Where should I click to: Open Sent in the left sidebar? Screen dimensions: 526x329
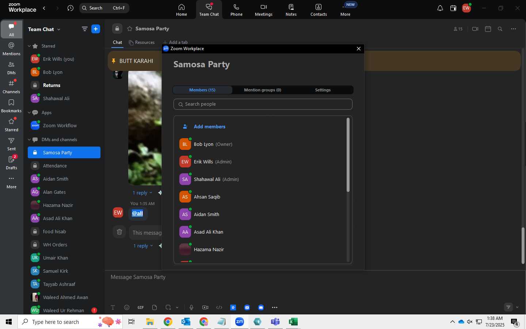click(x=11, y=144)
